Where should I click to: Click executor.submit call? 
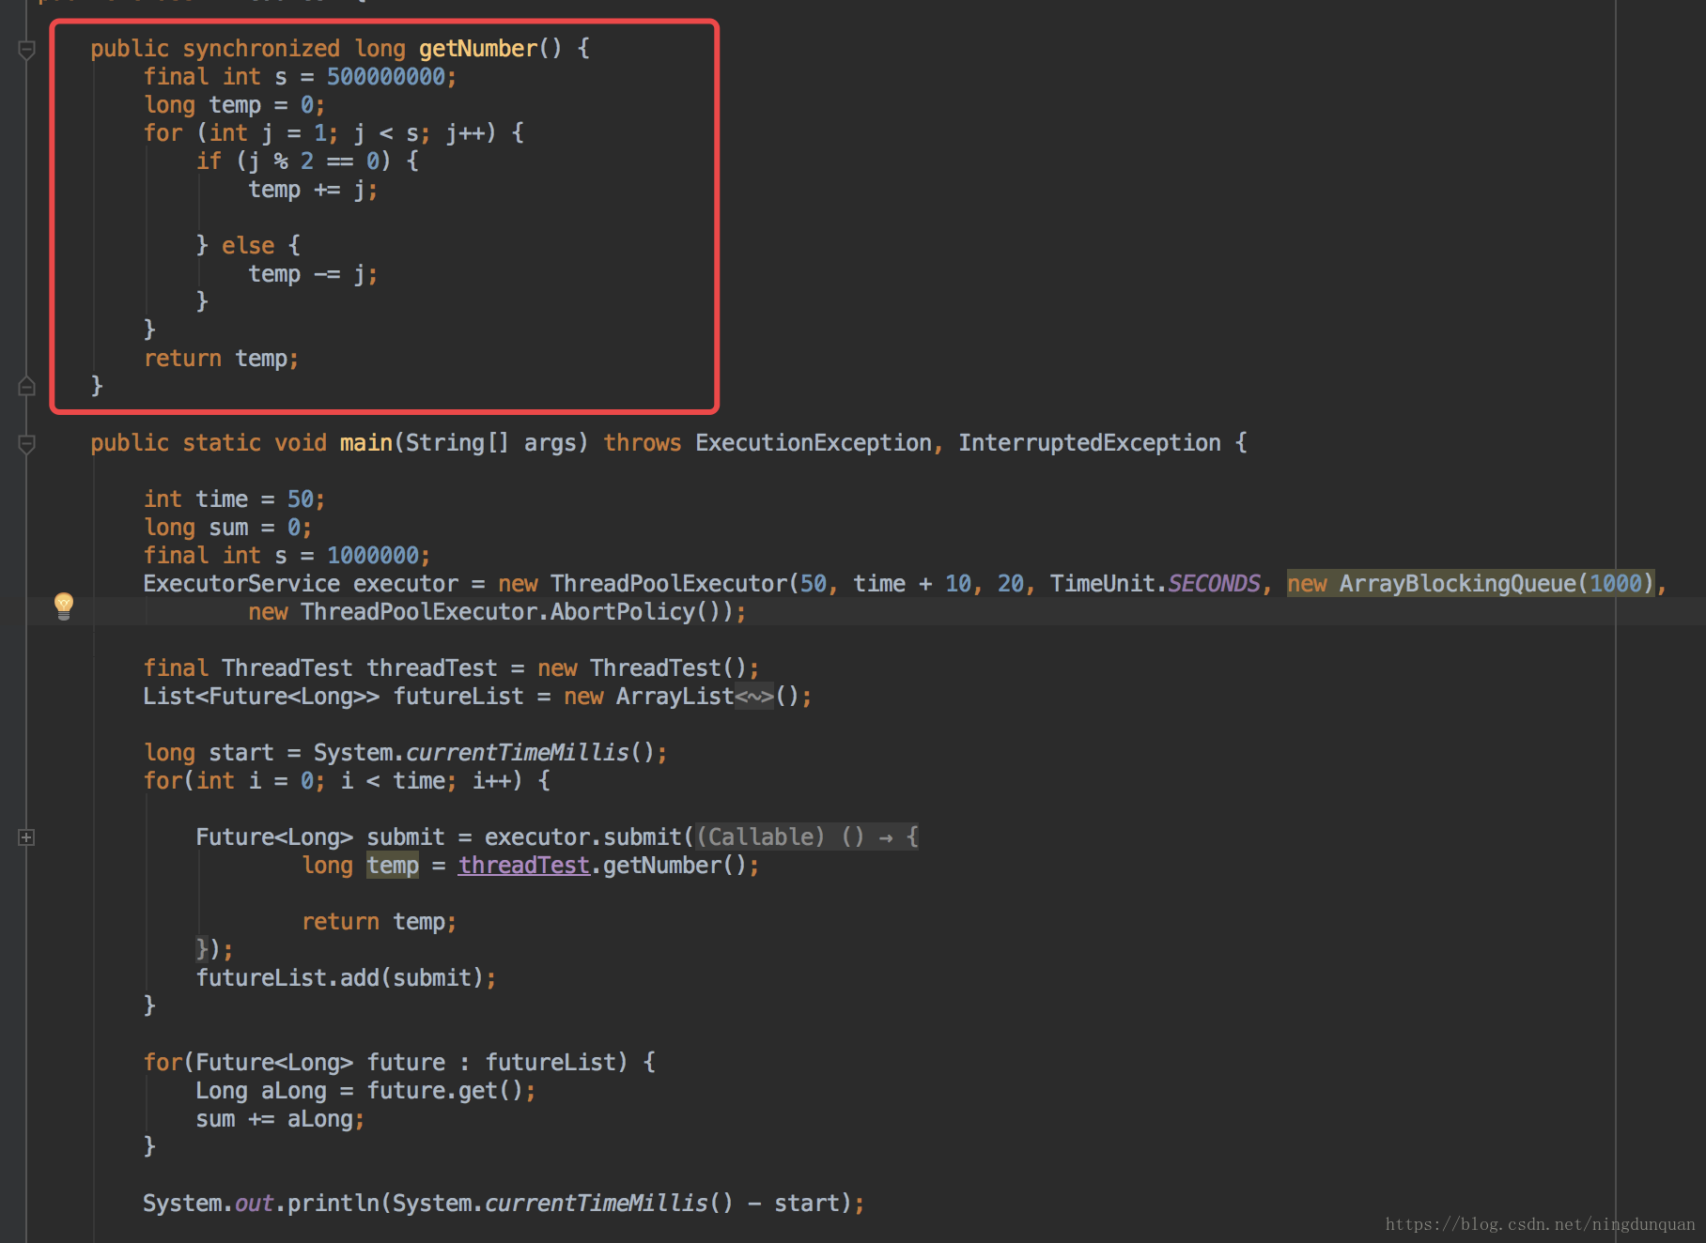tap(583, 837)
